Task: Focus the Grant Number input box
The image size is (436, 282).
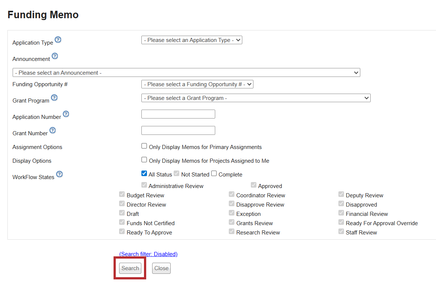Action: click(178, 130)
